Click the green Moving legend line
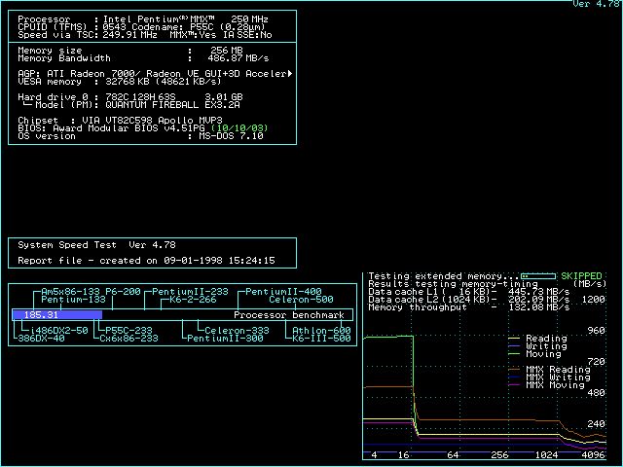Viewport: 623px width, 467px height. (x=516, y=354)
